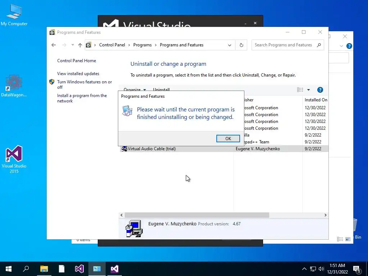Open Install a program from the network

pos(82,98)
